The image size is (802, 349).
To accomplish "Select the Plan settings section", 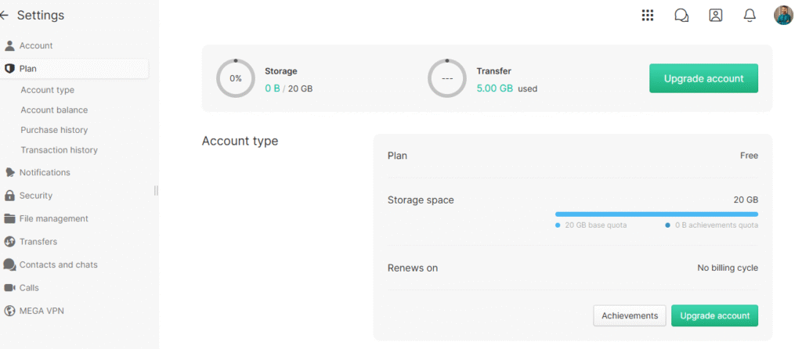I will [74, 69].
